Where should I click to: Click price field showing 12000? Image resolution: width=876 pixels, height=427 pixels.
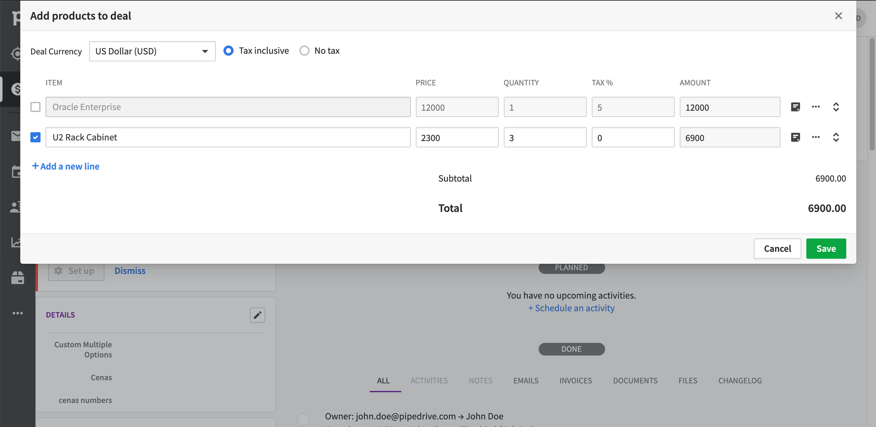[x=457, y=107]
